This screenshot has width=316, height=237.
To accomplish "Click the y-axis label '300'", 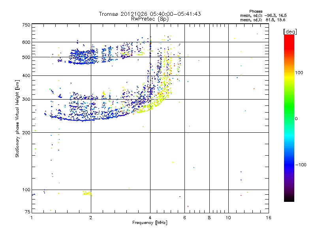I will click(x=26, y=99).
